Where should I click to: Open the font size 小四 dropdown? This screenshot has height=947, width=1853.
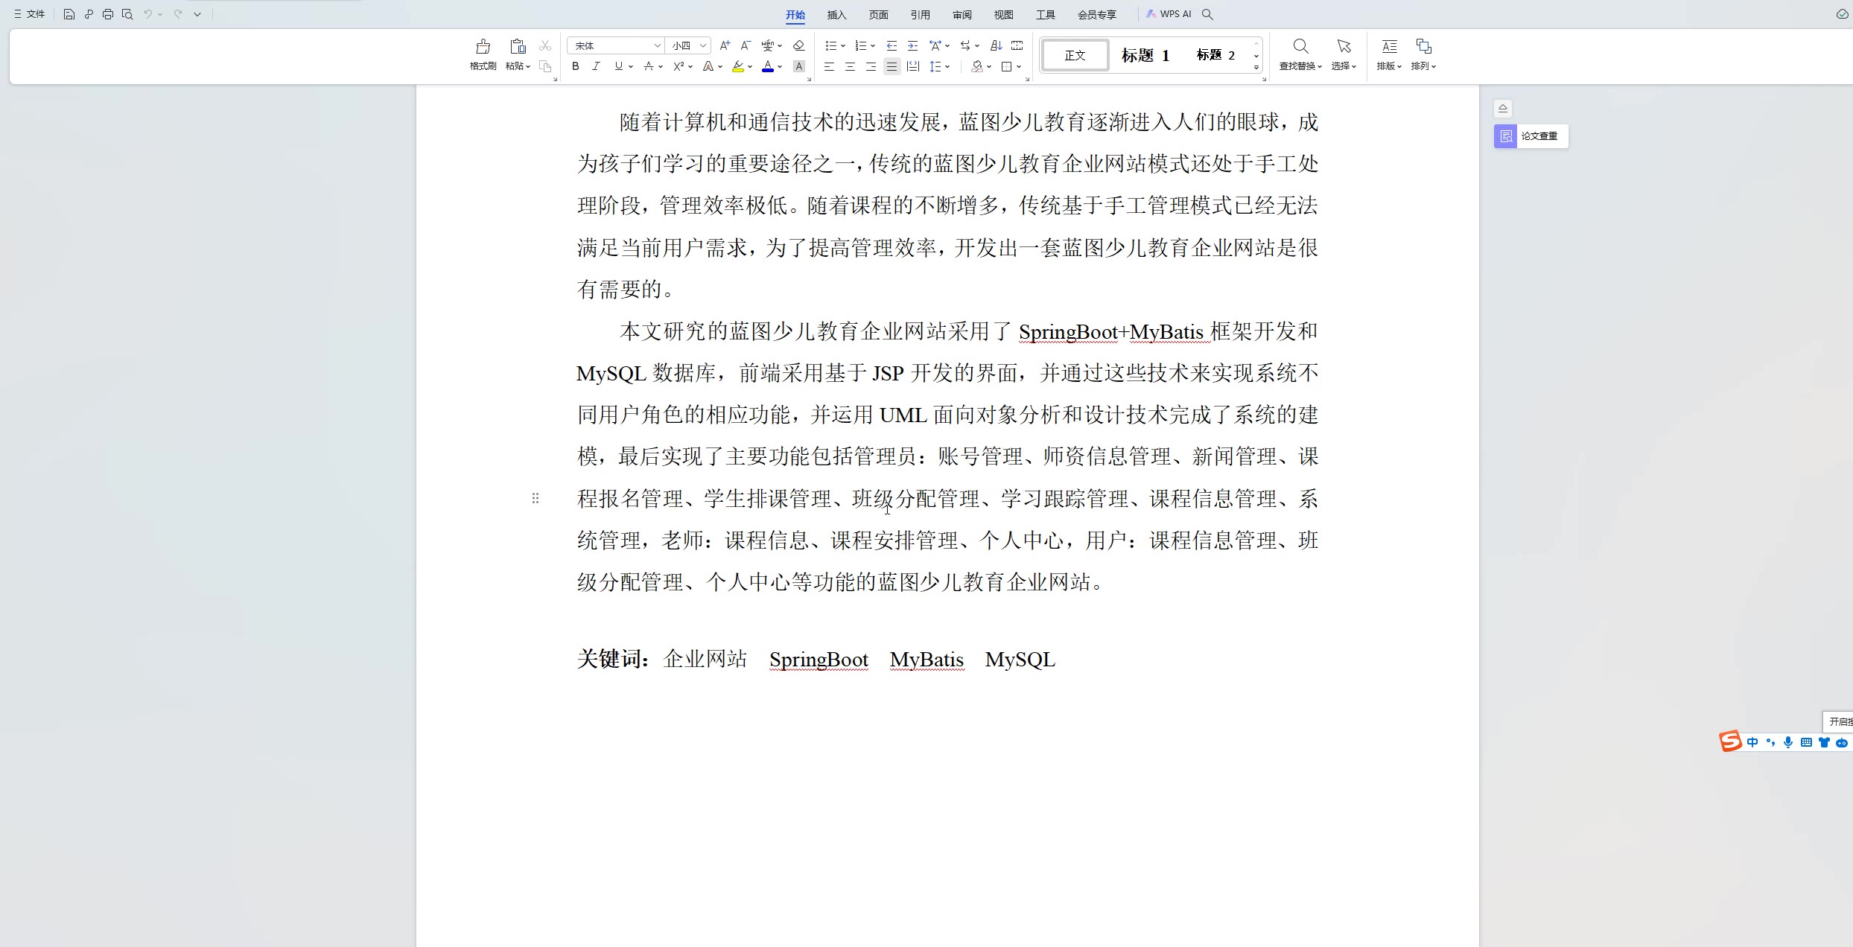(702, 46)
